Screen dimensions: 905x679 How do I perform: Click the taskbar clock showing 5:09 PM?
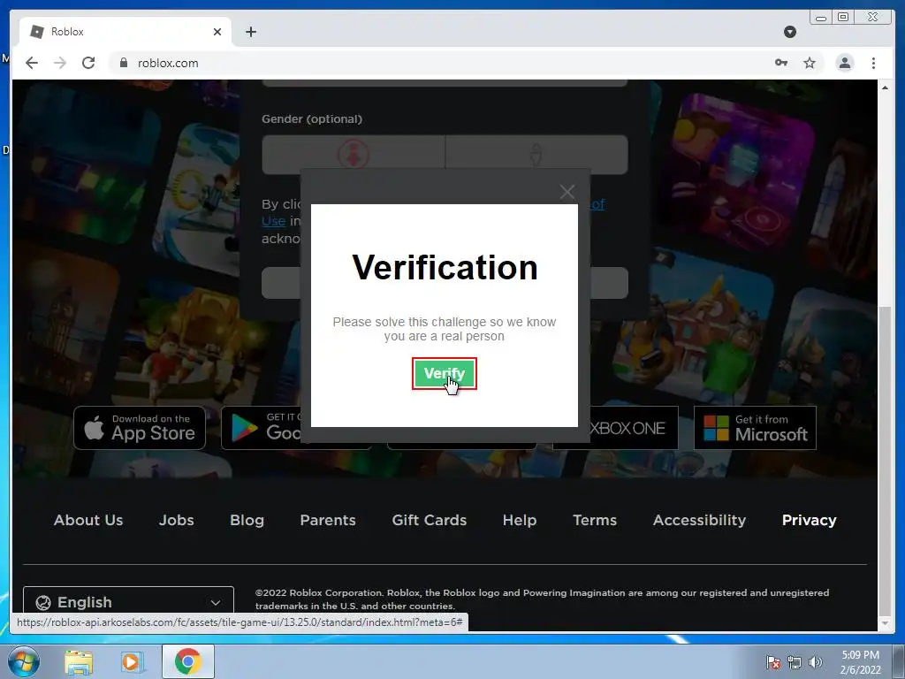pos(860,662)
